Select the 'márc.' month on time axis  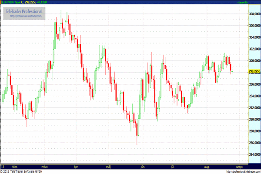point(45,167)
